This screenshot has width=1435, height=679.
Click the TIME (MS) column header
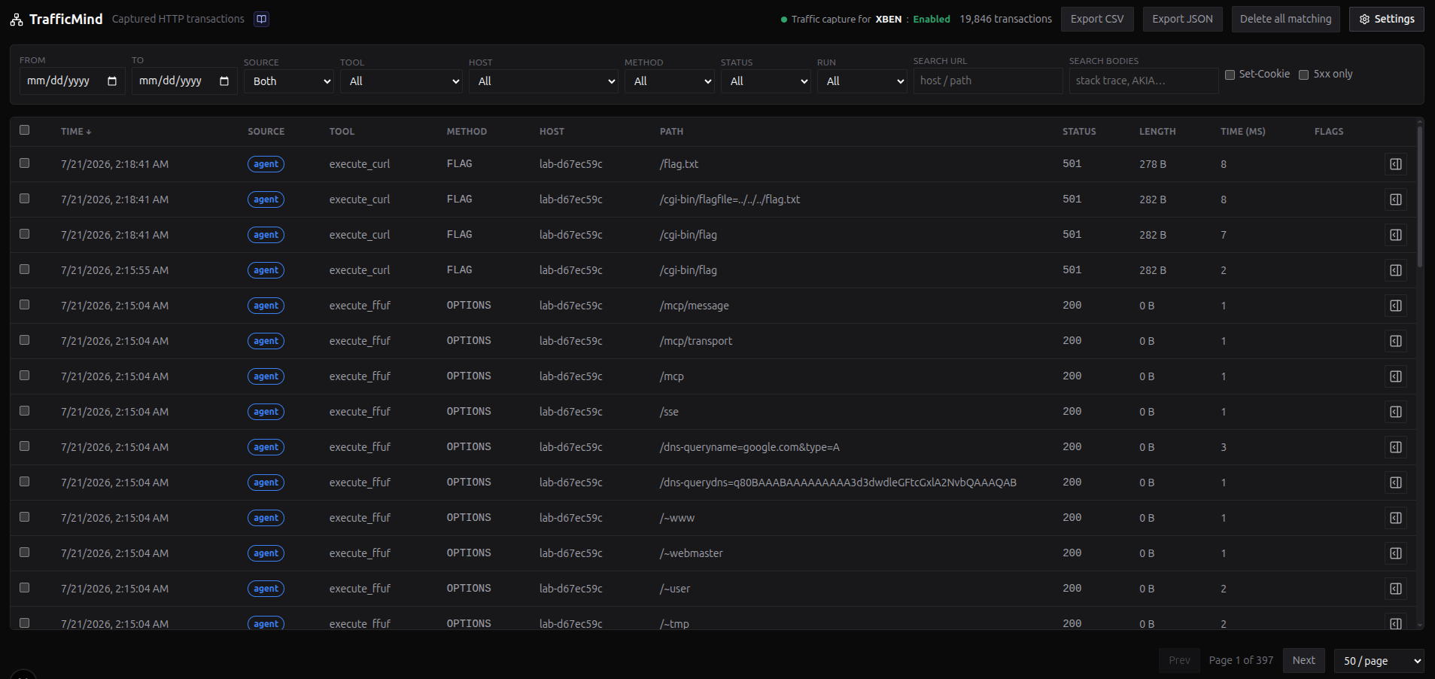point(1243,132)
